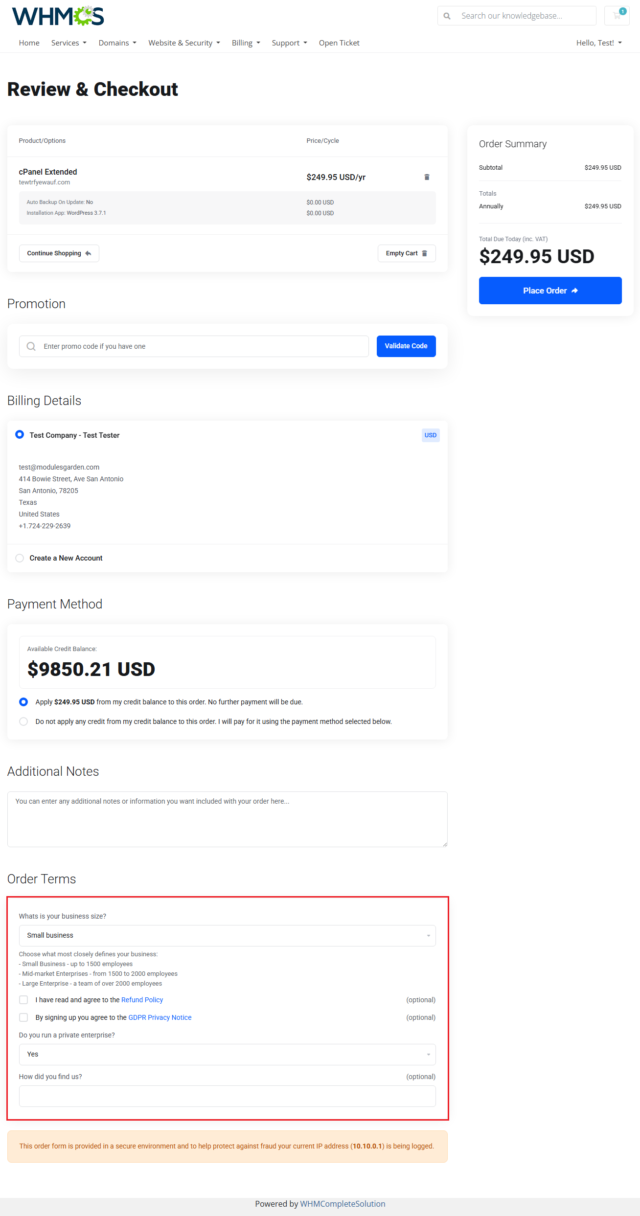The image size is (640, 1216).
Task: Continue shopping
Action: point(59,253)
